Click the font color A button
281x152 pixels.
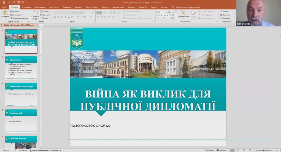[x=90, y=17]
